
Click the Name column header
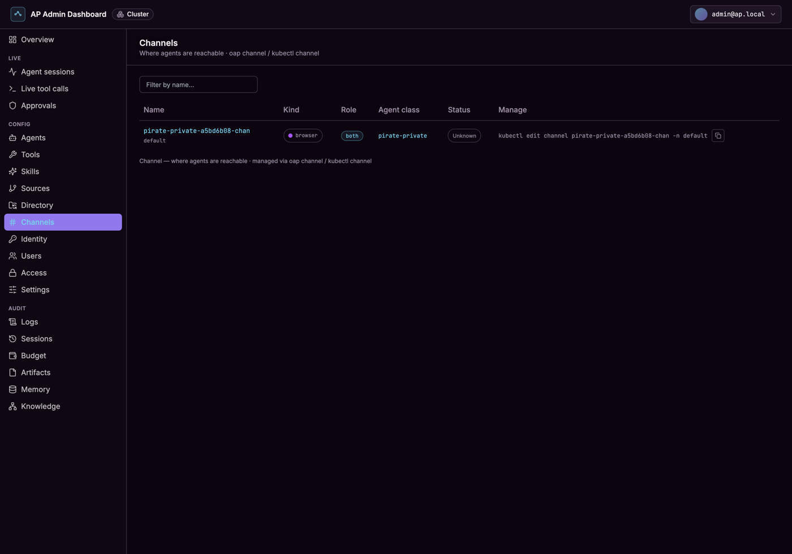pyautogui.click(x=154, y=110)
